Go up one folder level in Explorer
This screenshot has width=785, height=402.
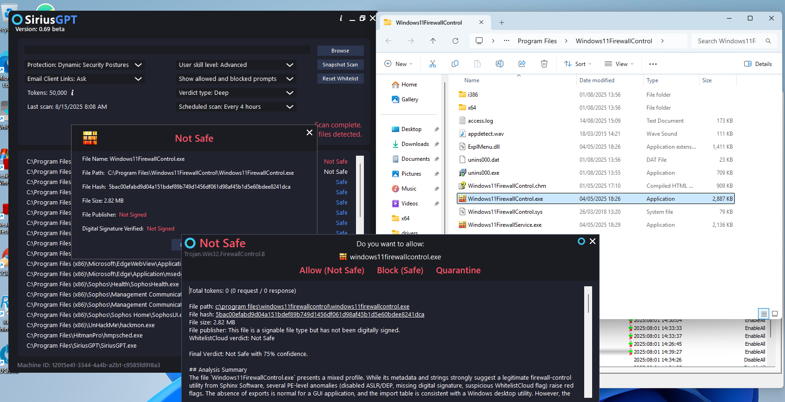tap(433, 41)
